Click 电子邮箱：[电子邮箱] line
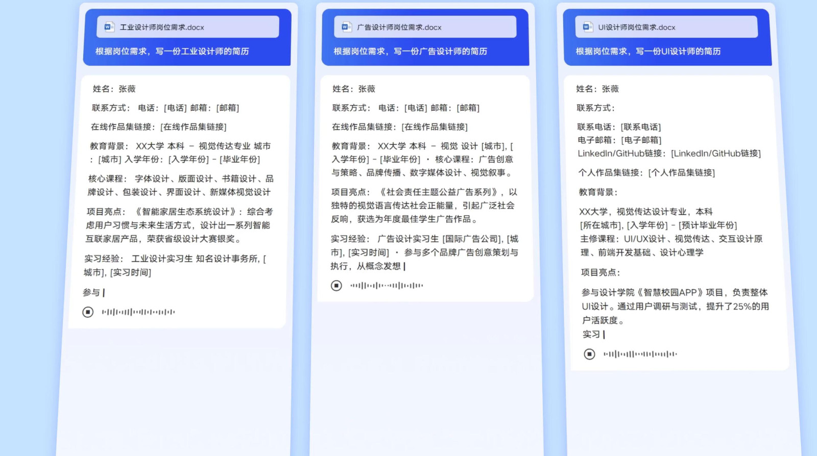 point(619,140)
